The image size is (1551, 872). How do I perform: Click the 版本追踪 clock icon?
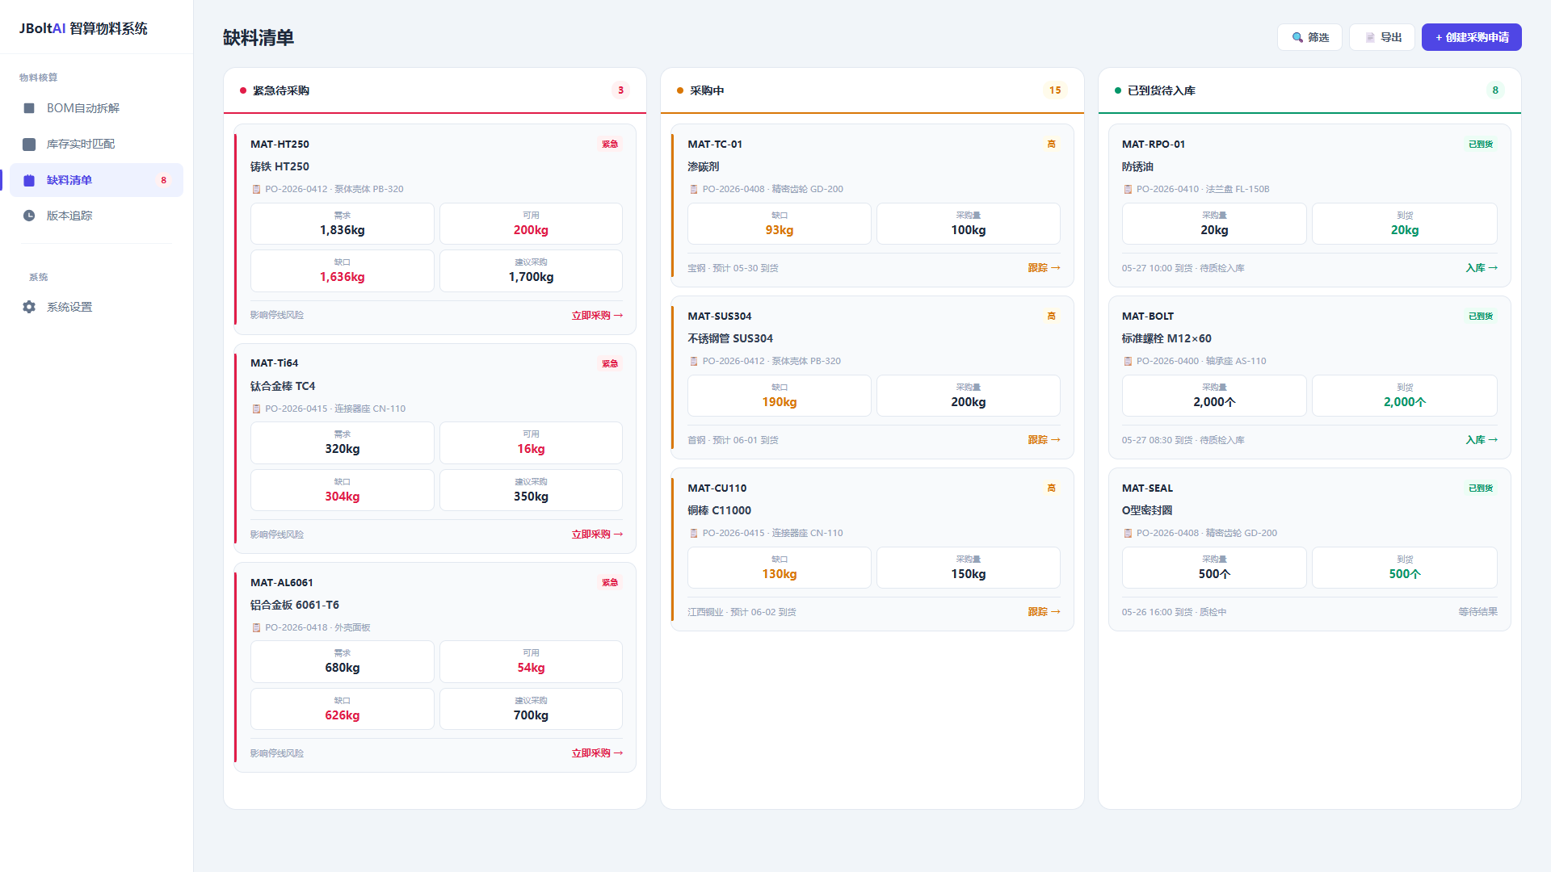click(29, 216)
